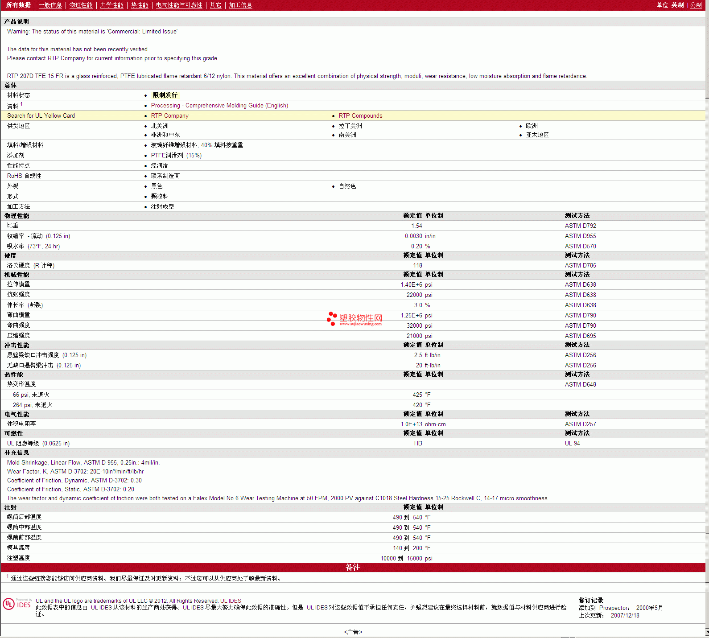Select ASTM D792 test method text

[x=580, y=226]
